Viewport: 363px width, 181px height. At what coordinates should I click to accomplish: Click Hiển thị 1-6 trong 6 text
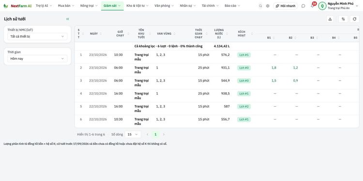coord(91,134)
